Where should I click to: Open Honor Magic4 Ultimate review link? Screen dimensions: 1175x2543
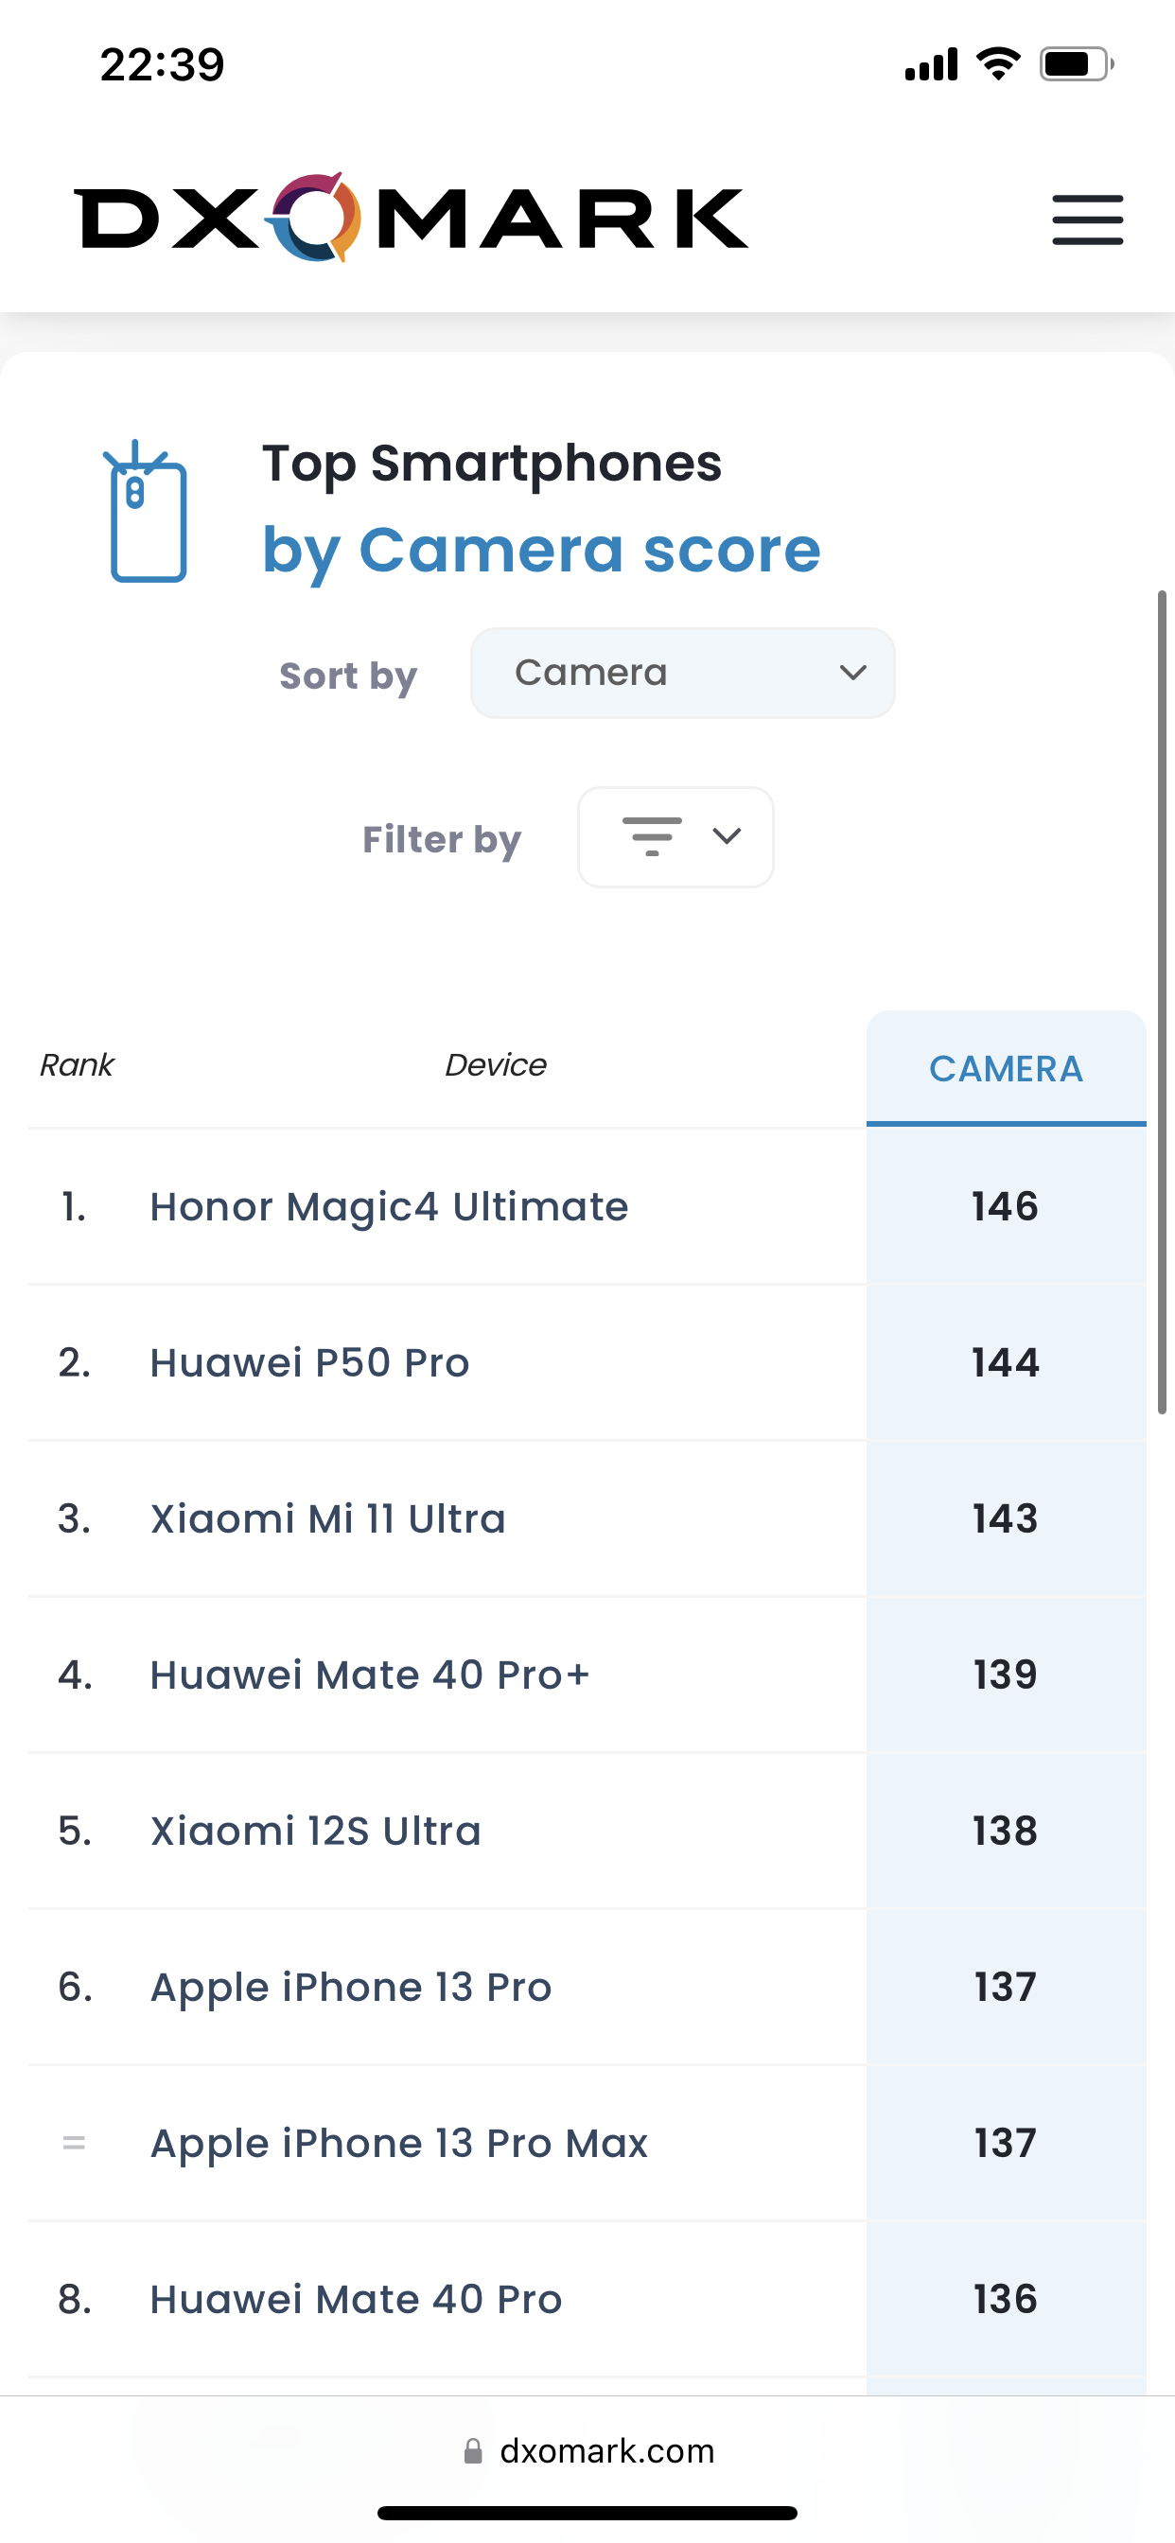click(389, 1206)
